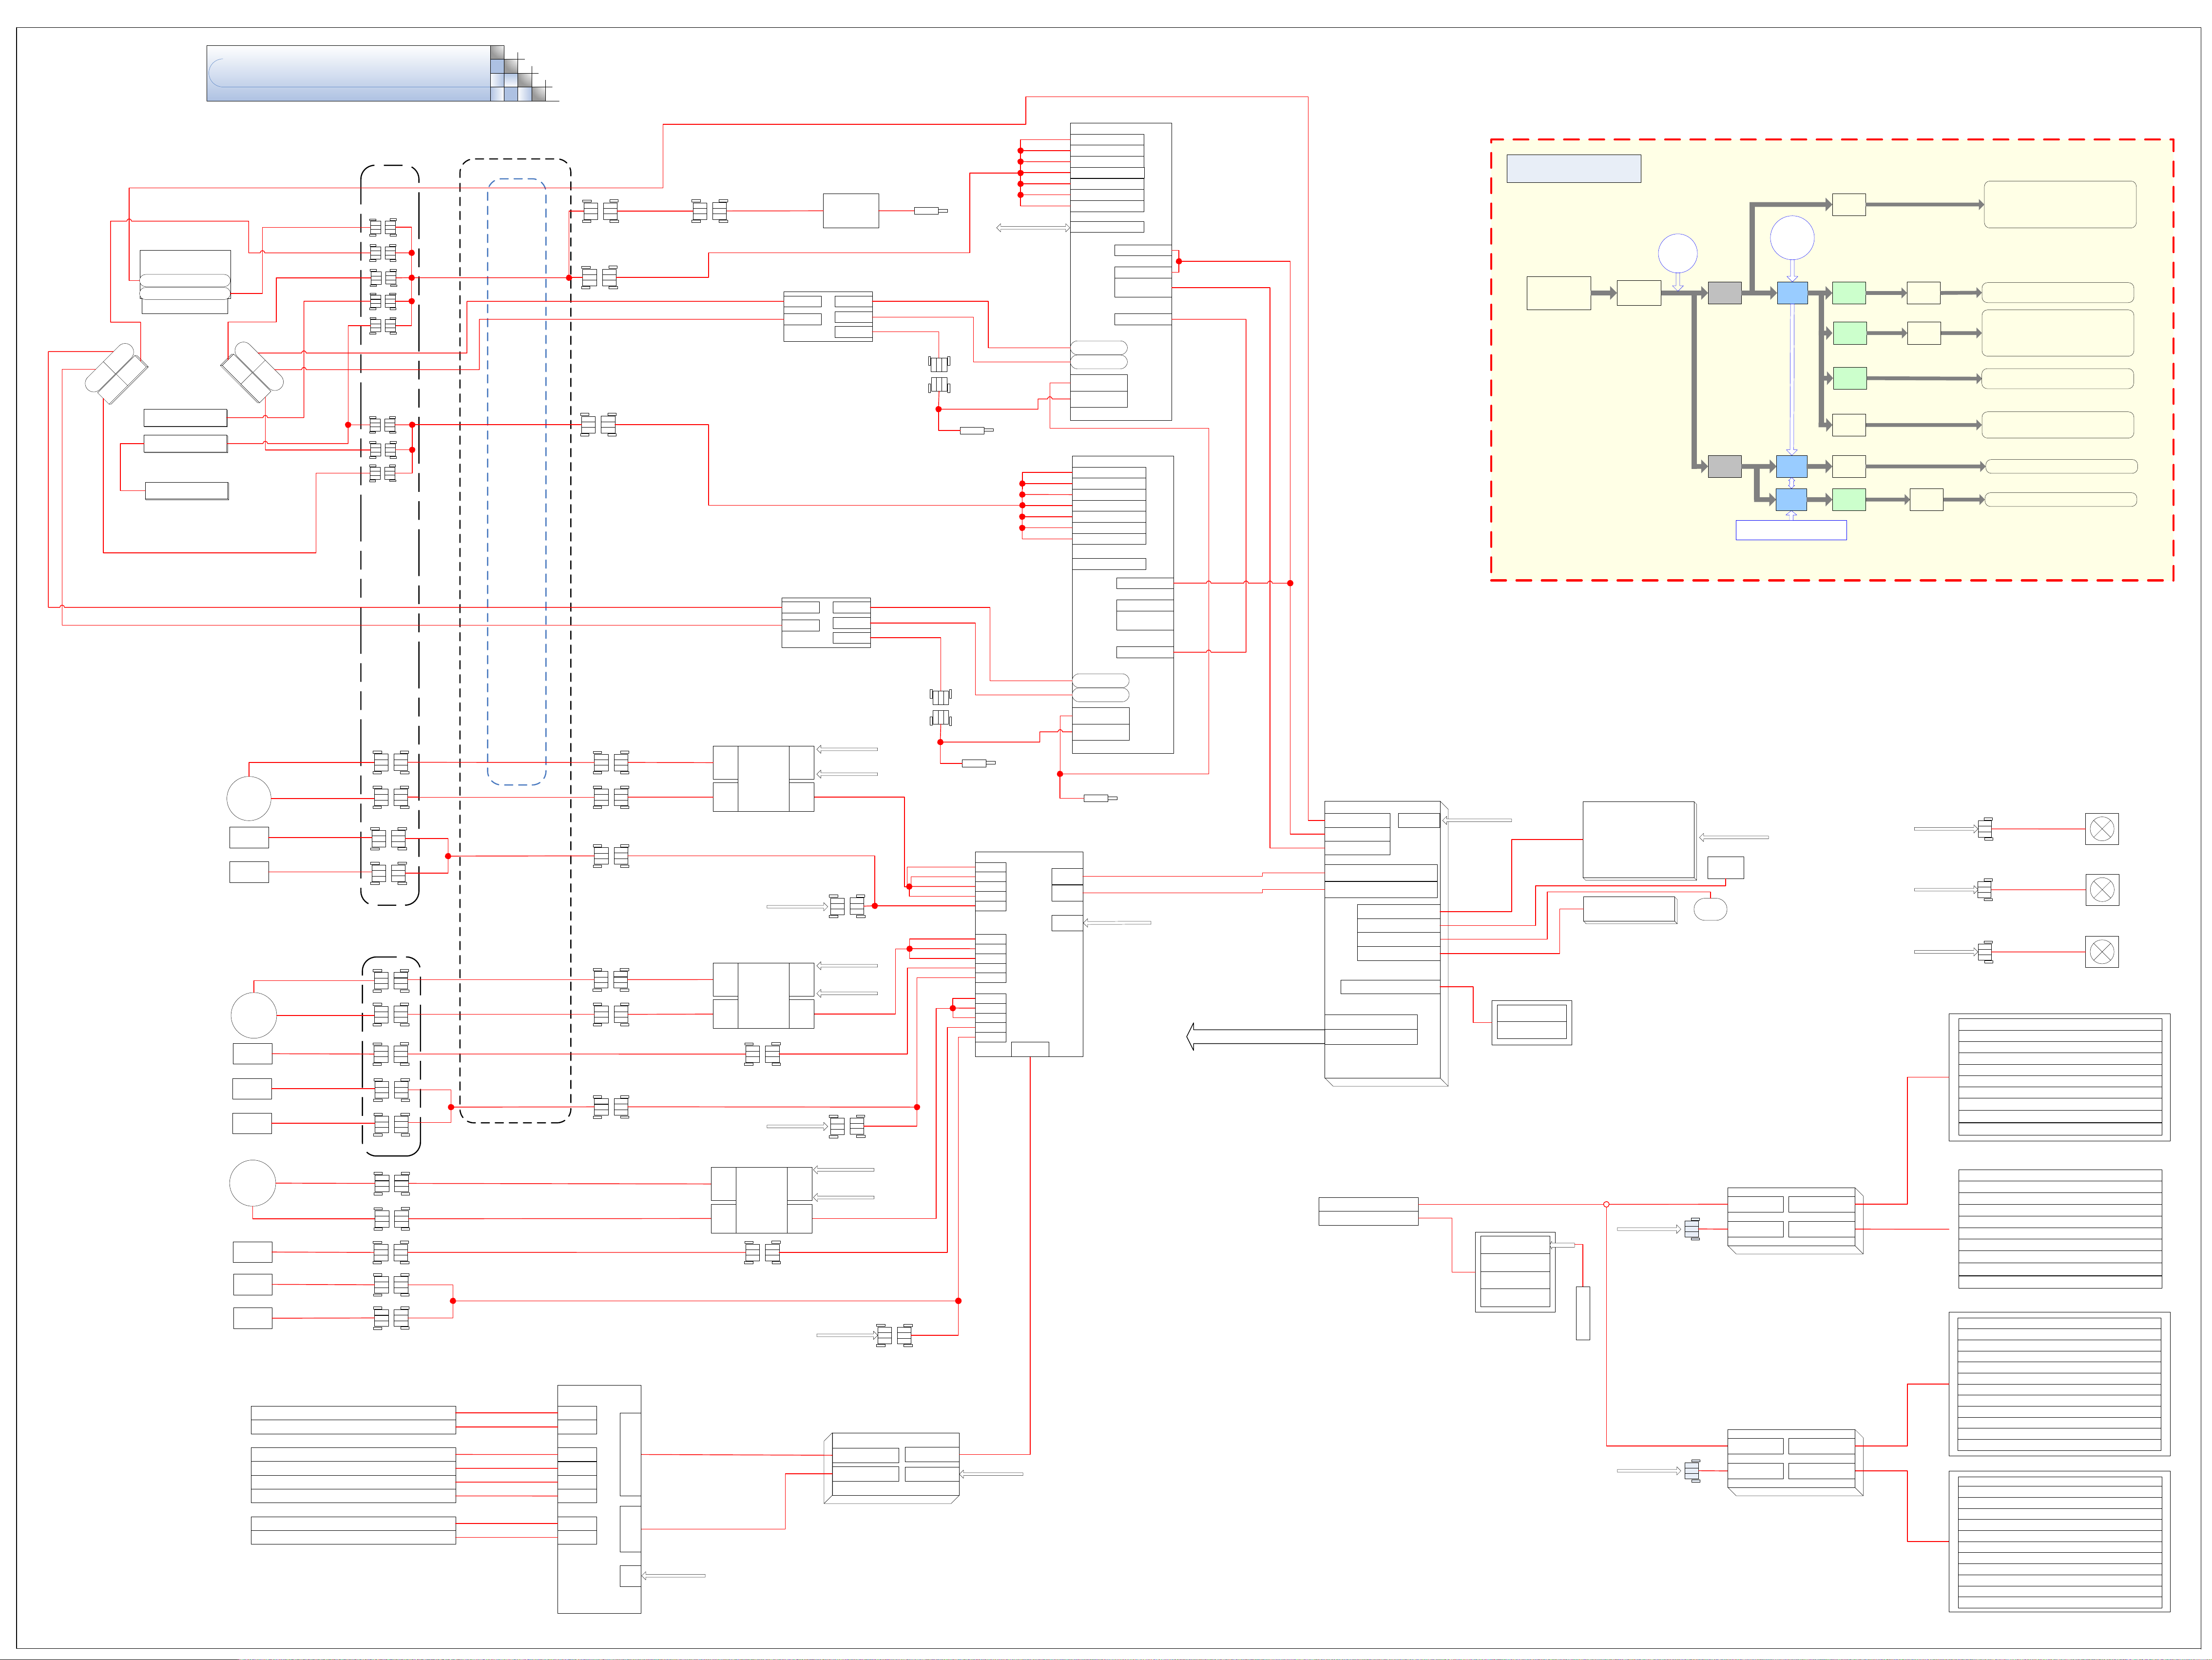Screen dimensions: 2212x1660
Task: Select the left tilted diagonal component shape
Action: (x=116, y=373)
